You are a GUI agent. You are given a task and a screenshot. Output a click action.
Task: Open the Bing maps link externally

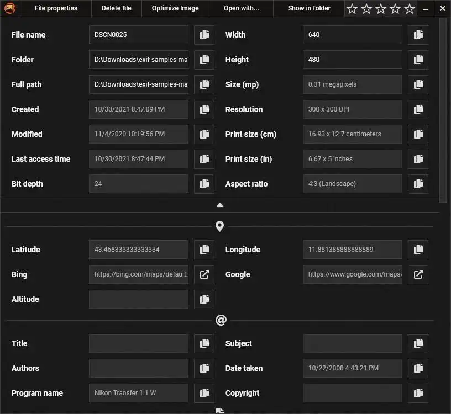click(204, 274)
